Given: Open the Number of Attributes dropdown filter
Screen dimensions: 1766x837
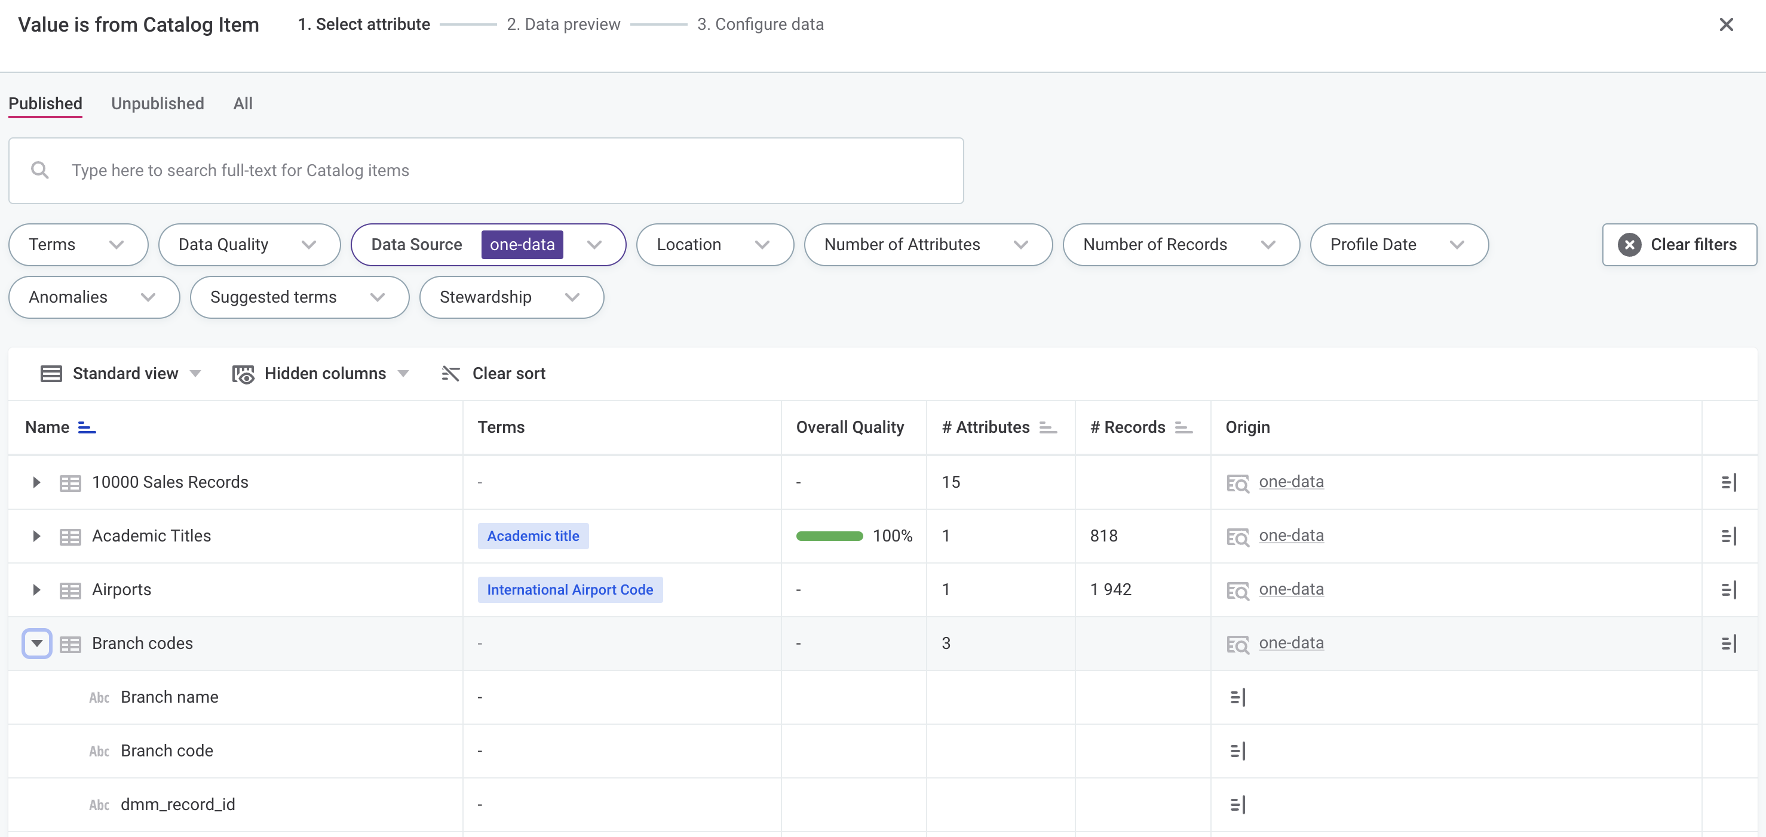Looking at the screenshot, I should pyautogui.click(x=926, y=244).
